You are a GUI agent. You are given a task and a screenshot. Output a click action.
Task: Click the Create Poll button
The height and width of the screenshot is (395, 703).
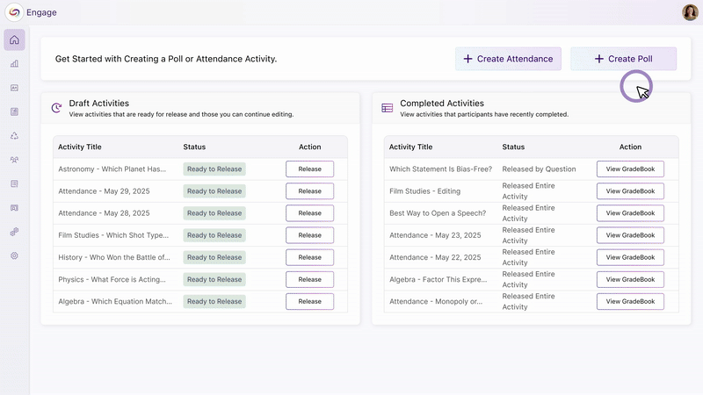pyautogui.click(x=623, y=59)
